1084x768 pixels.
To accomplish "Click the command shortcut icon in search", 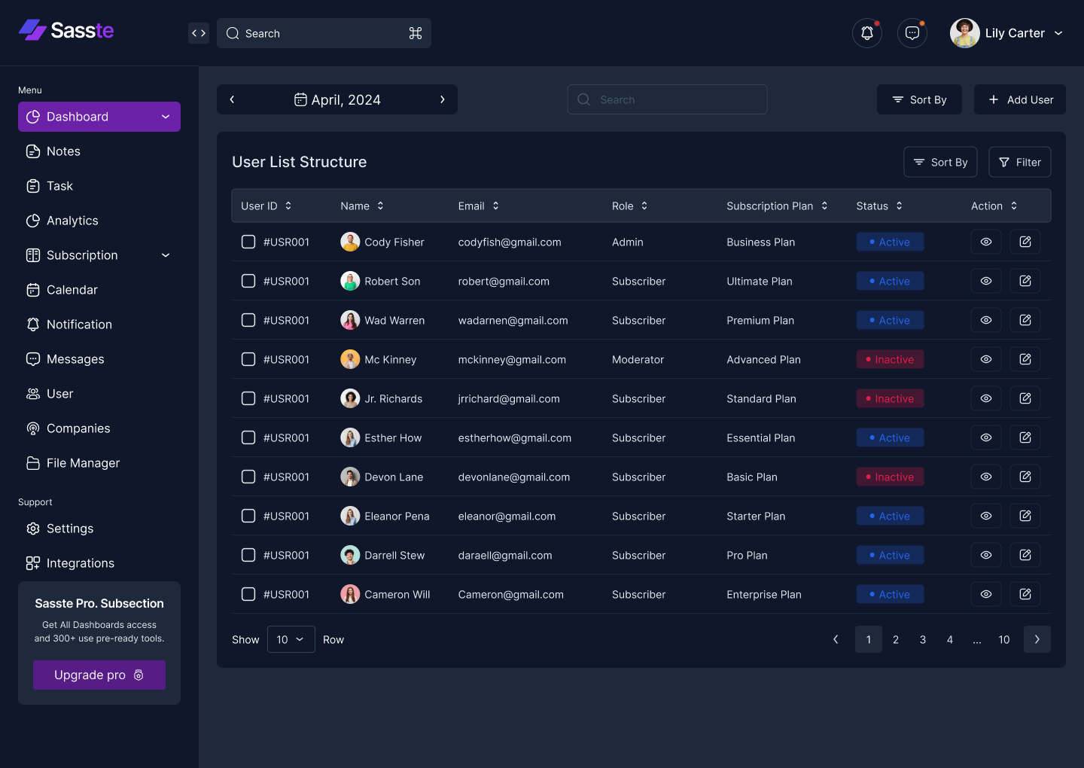I will point(416,33).
